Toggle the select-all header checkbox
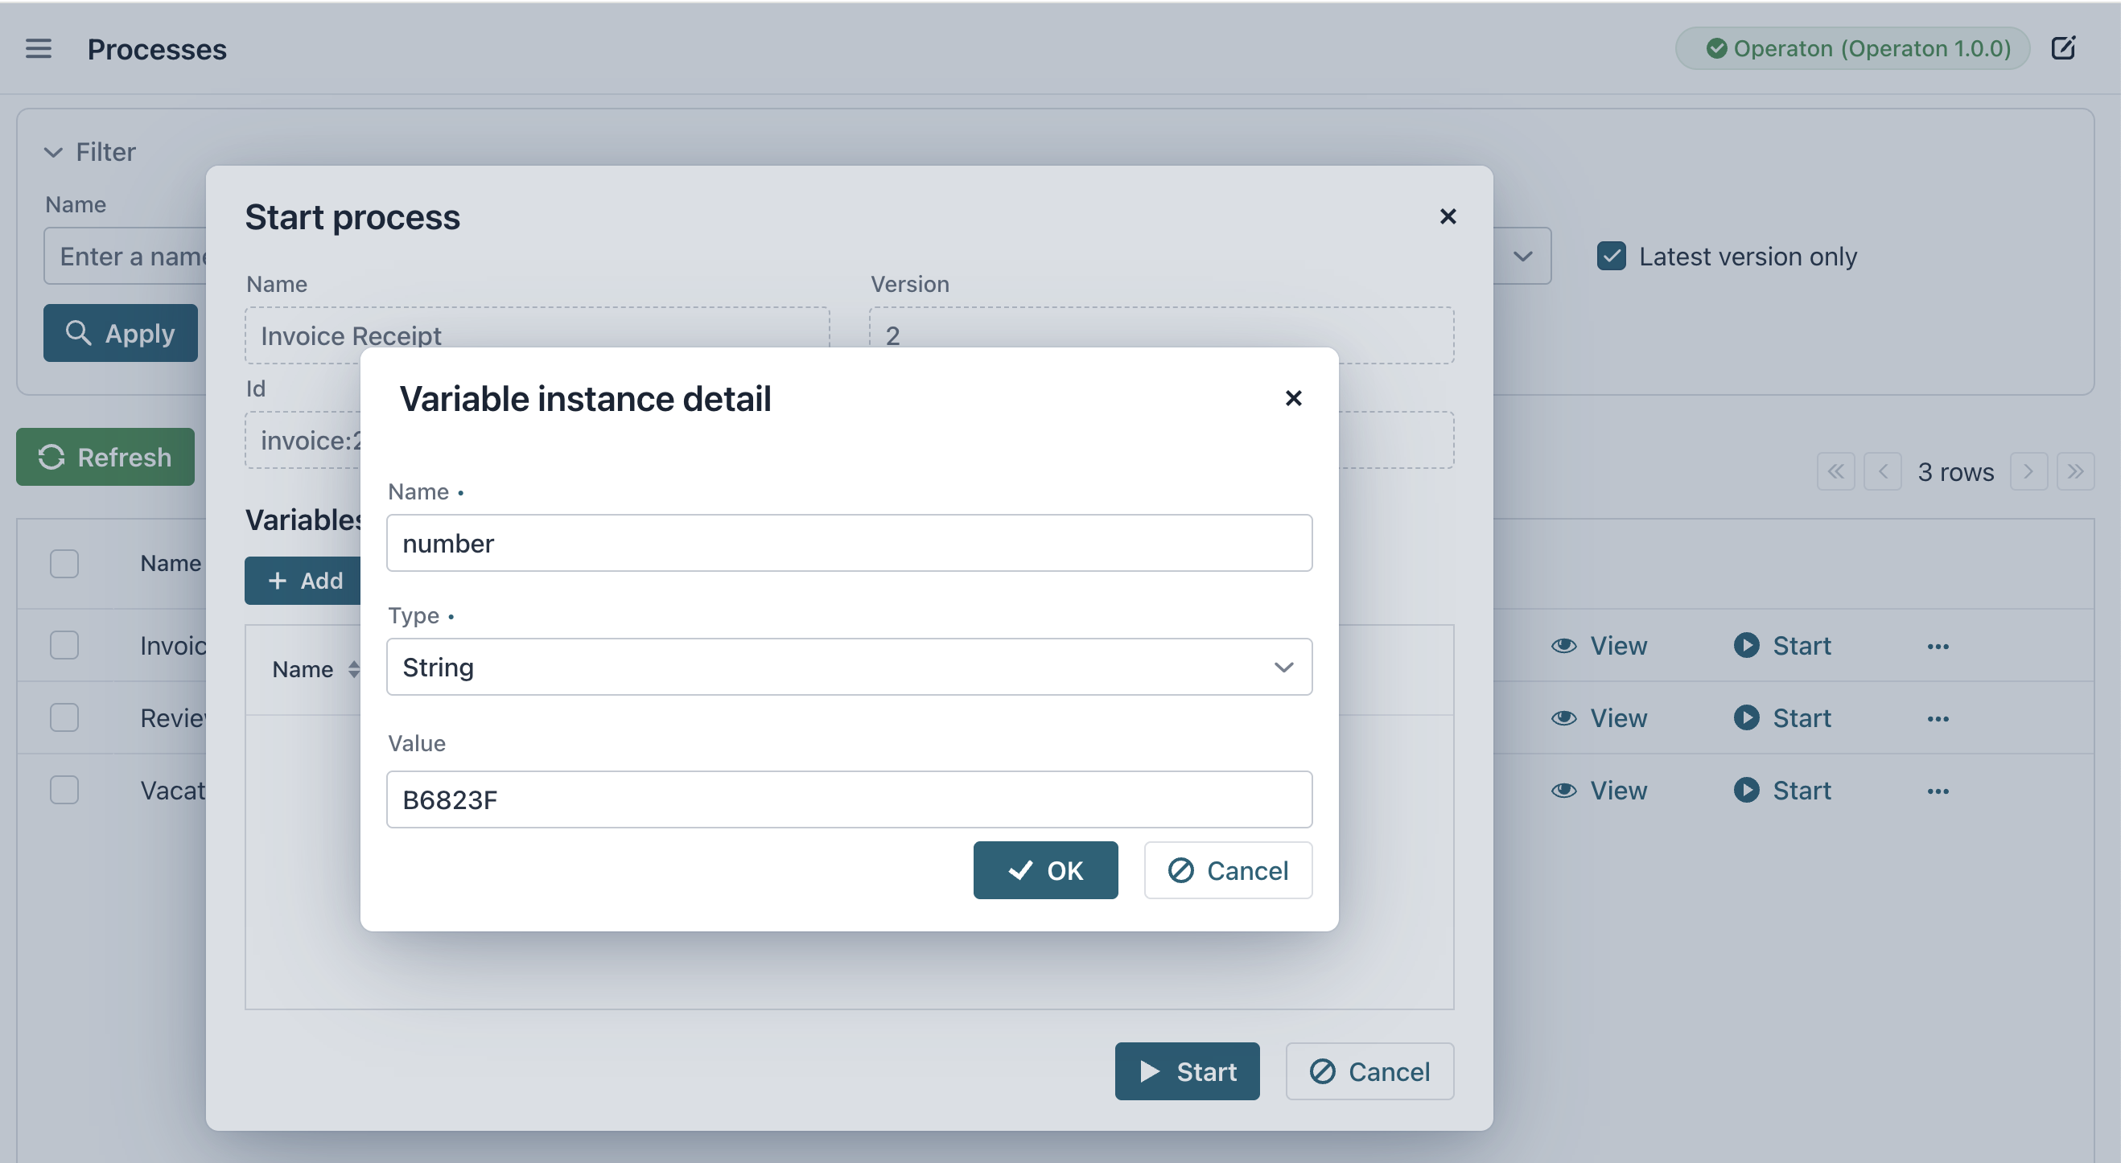 (64, 564)
